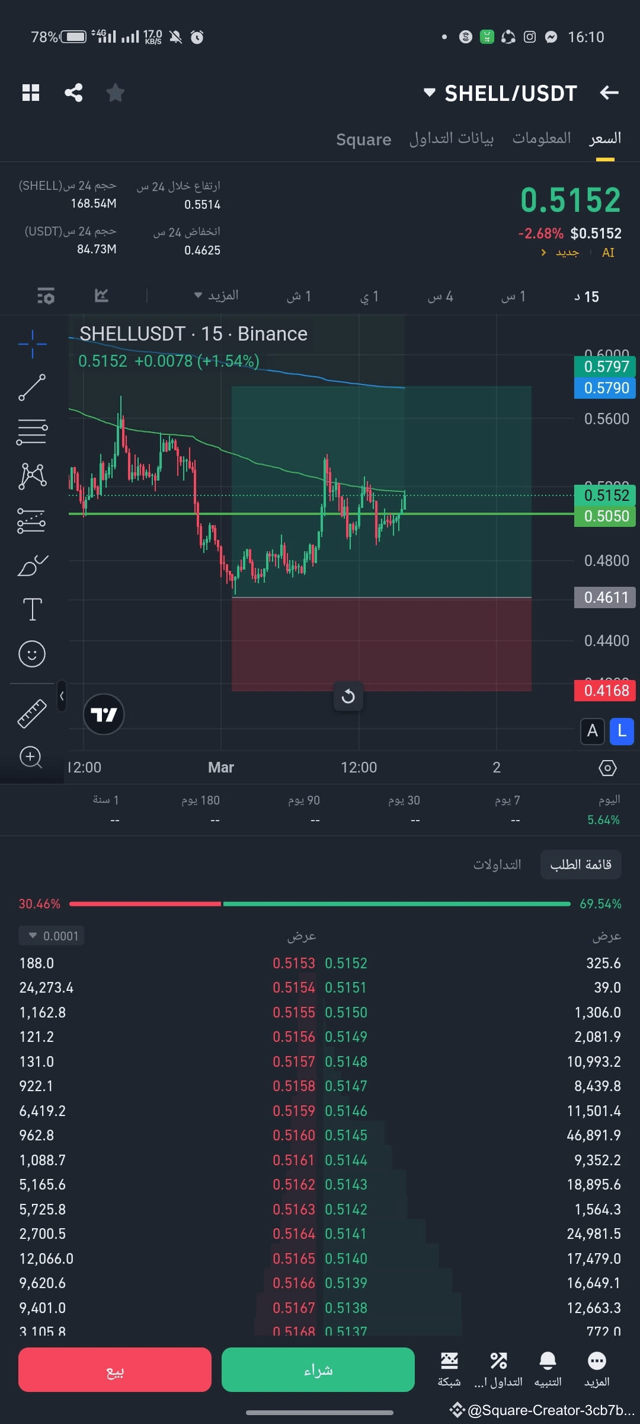Select the text annotation tool
This screenshot has height=1424, width=640.
coord(32,609)
